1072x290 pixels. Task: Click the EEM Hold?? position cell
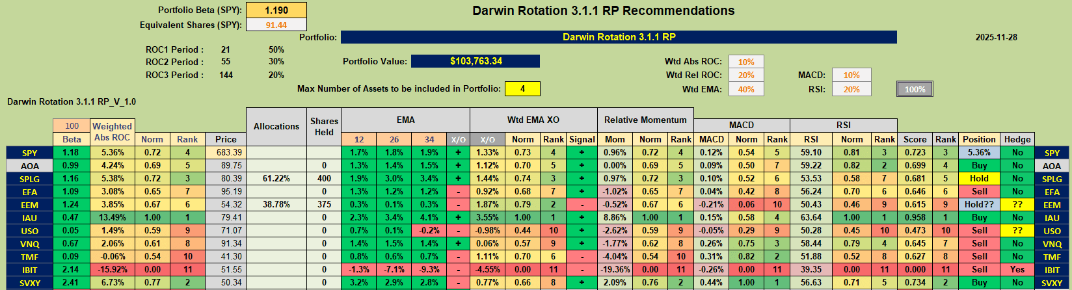pos(979,204)
